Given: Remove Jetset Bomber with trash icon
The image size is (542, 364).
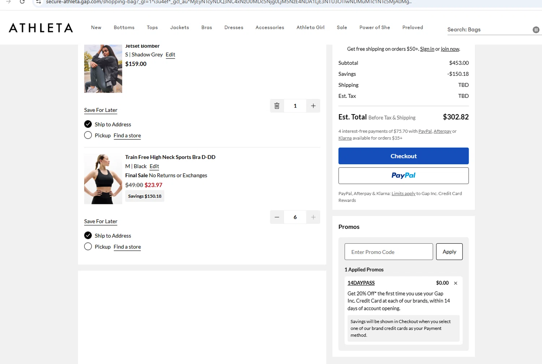Looking at the screenshot, I should click(277, 106).
